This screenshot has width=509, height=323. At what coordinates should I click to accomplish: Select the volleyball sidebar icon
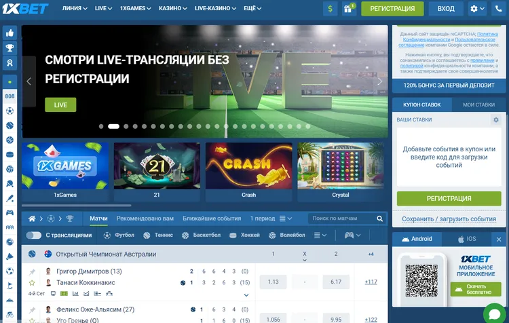pos(10,169)
